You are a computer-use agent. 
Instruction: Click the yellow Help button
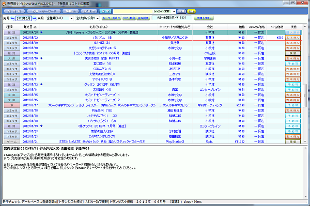coord(191,11)
